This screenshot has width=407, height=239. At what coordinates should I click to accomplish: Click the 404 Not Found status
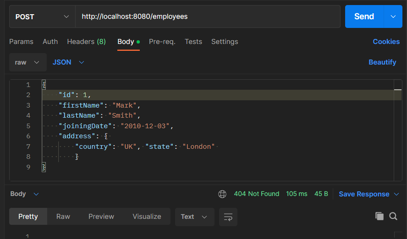coord(257,194)
